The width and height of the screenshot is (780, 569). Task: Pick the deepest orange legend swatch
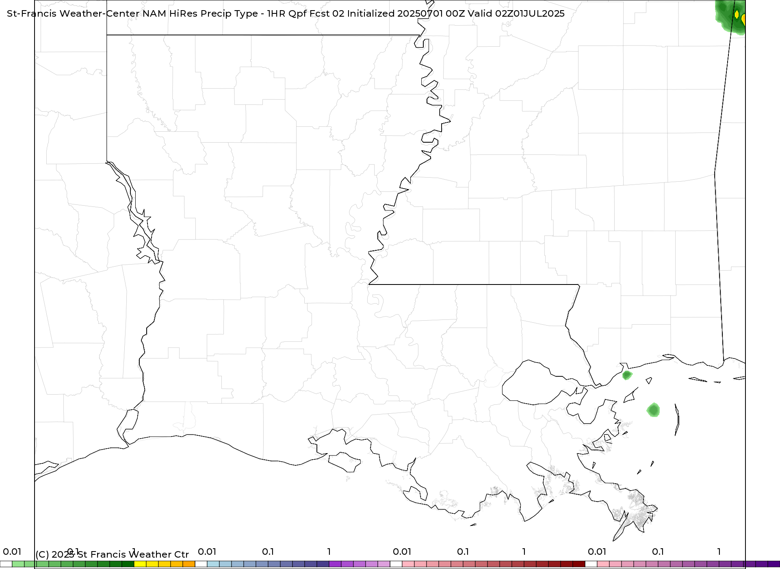189,564
